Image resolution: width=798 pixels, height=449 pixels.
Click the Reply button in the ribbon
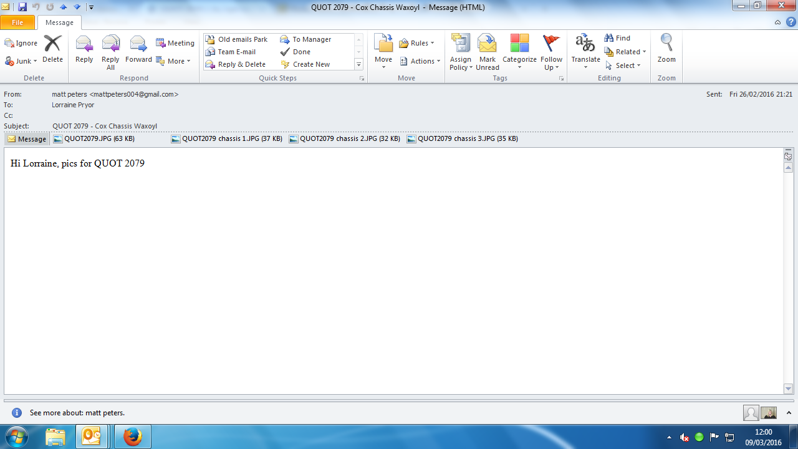coord(84,49)
